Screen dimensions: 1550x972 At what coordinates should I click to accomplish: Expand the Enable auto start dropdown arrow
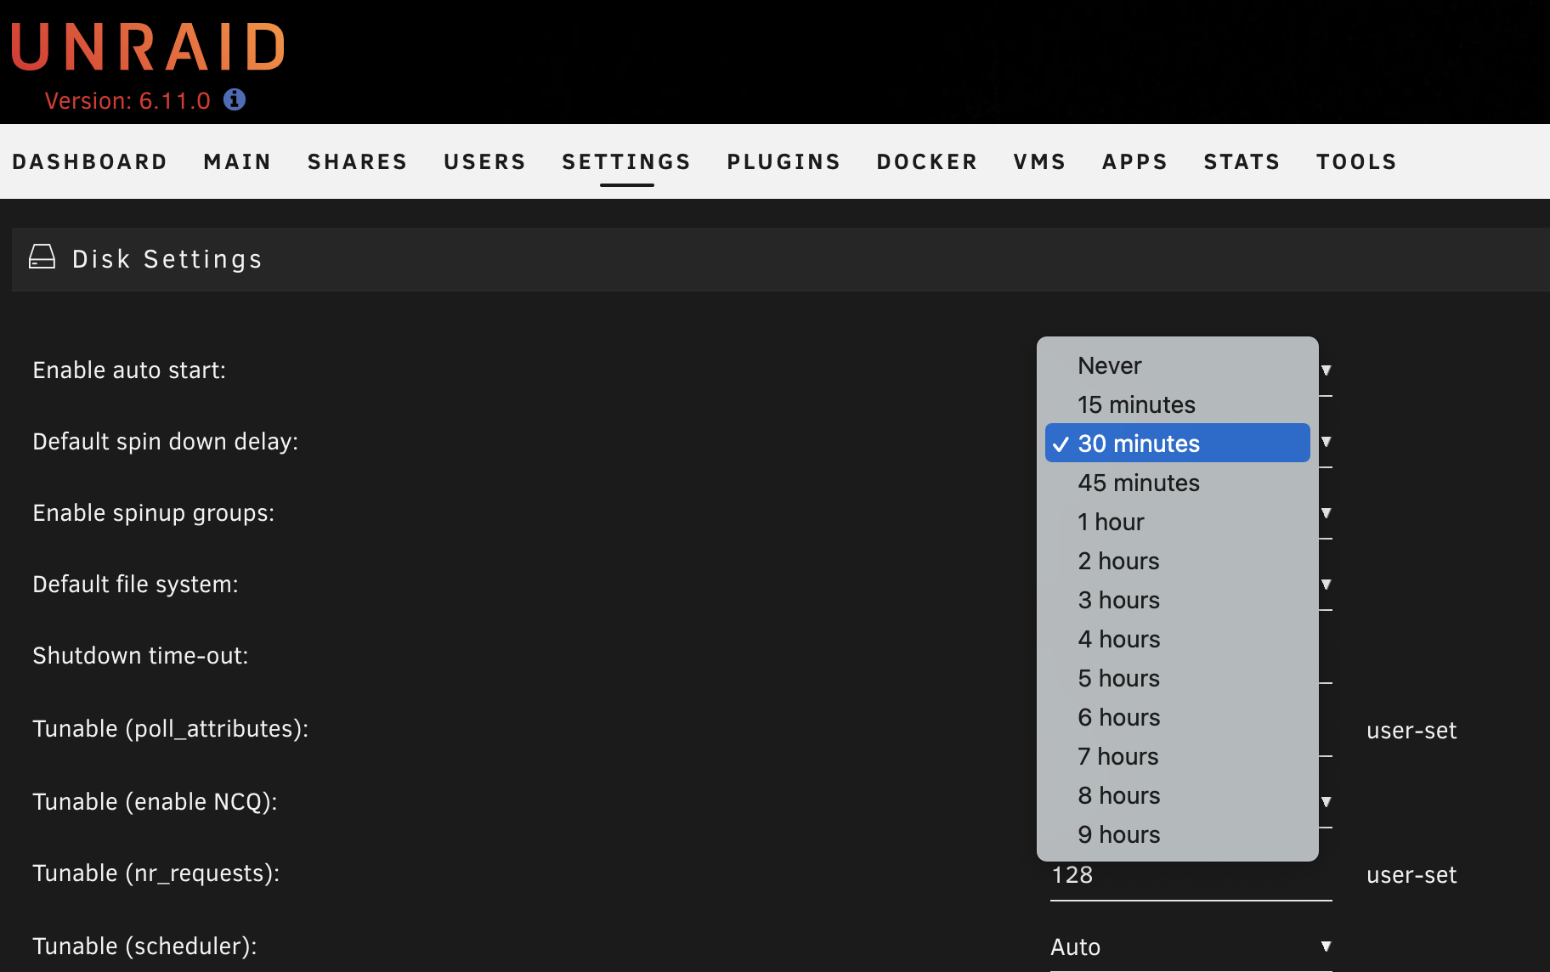point(1326,370)
